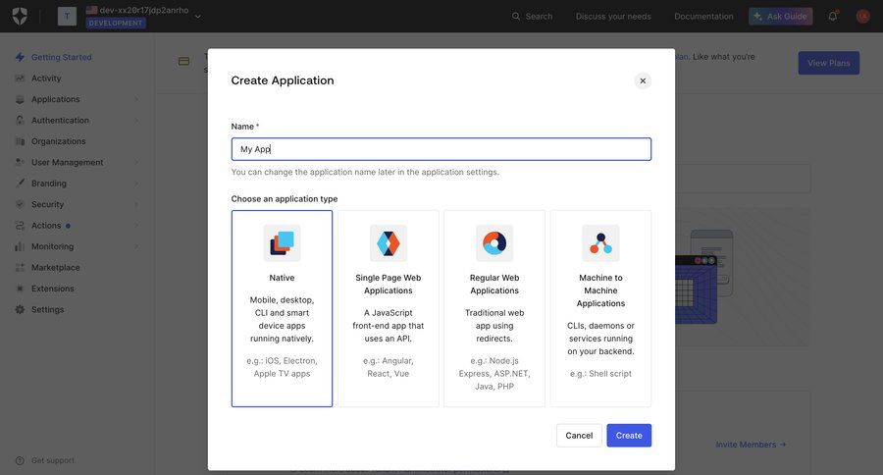883x475 pixels.
Task: Click the Actions flow icon
Action: tap(20, 226)
